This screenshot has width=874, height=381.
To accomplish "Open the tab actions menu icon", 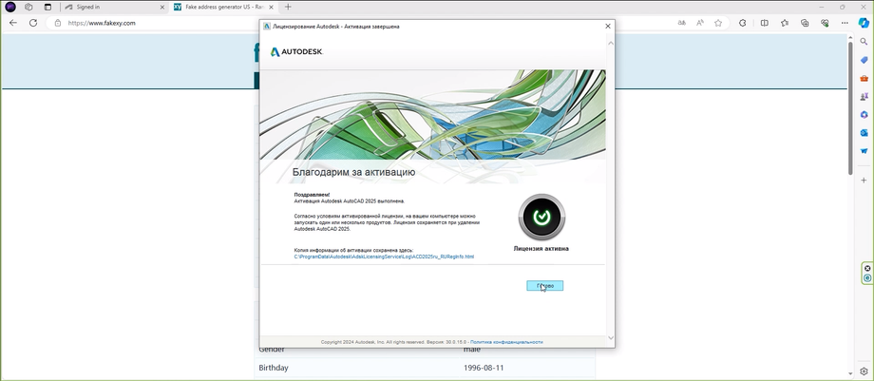I will tap(47, 8).
